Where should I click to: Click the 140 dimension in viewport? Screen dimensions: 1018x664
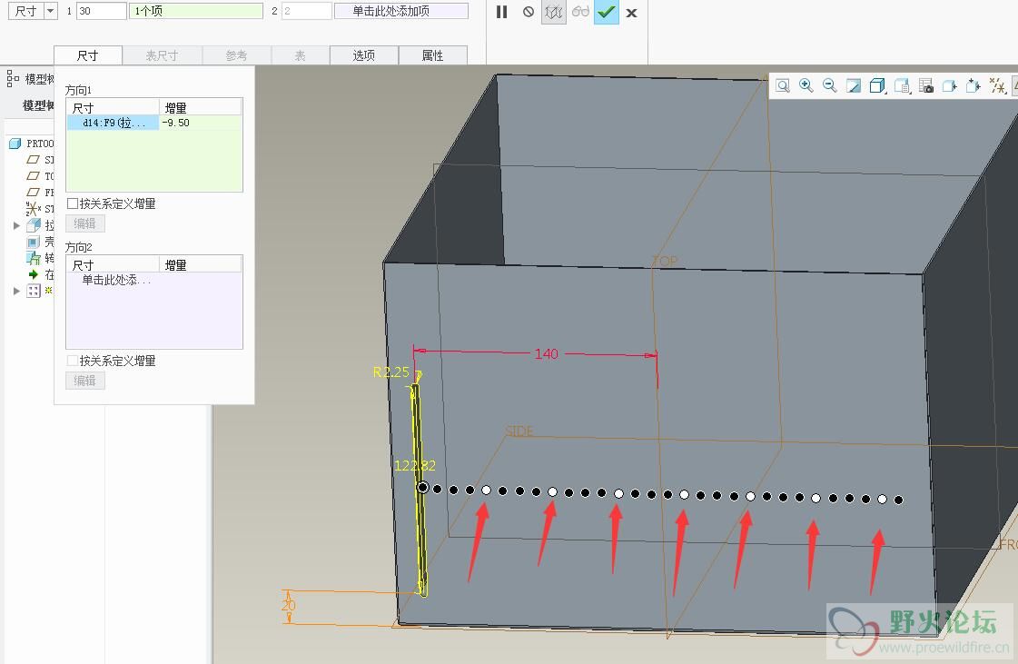pyautogui.click(x=547, y=354)
